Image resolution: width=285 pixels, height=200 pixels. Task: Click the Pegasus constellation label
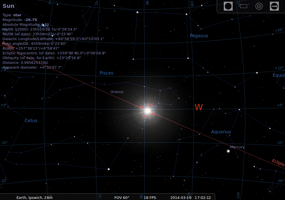pyautogui.click(x=199, y=36)
